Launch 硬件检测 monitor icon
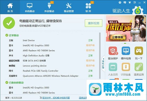Screen dimensions: 147x101 tap(126, 51)
